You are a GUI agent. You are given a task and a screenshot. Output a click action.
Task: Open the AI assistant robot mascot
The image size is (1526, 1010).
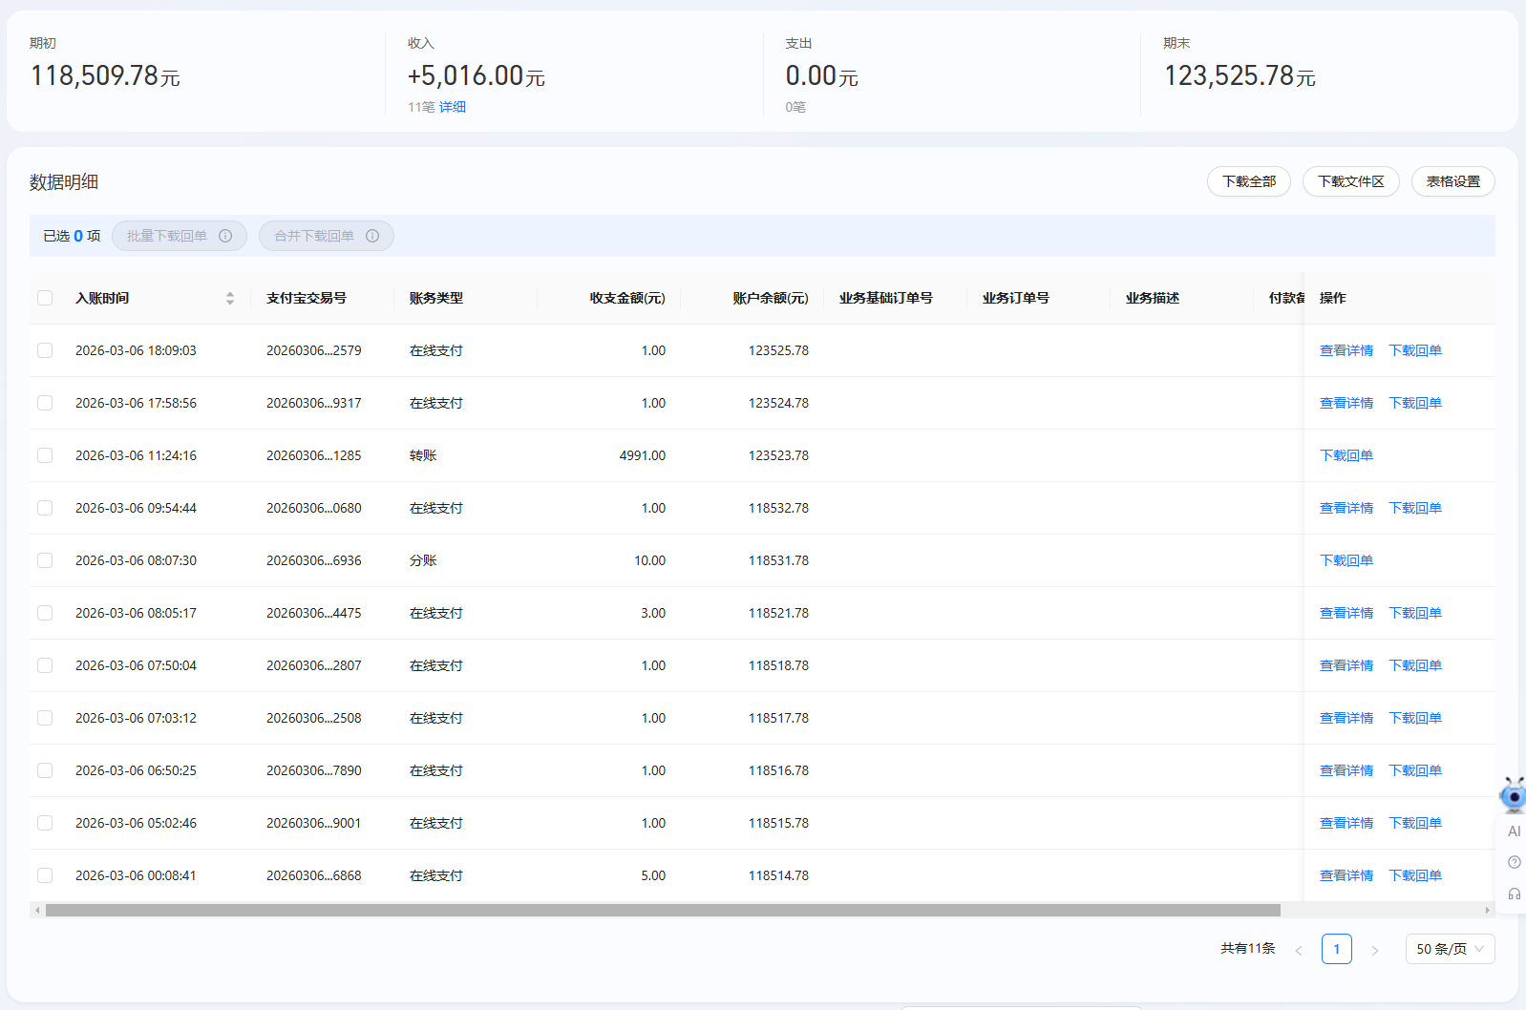1513,794
